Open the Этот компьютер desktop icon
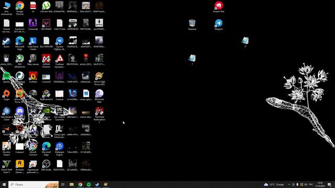Viewport: 335px width, 188px height. coord(6,8)
